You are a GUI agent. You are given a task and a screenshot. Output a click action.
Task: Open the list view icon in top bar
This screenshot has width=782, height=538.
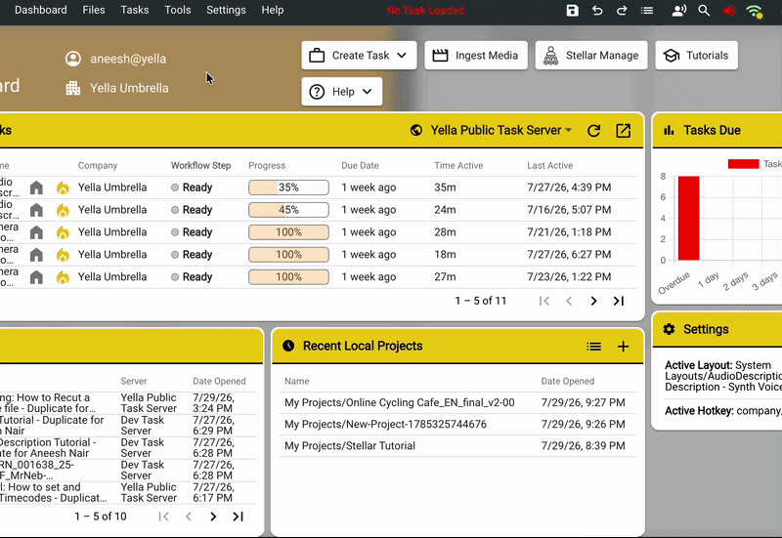647,11
